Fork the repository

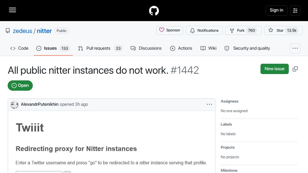[243, 30]
